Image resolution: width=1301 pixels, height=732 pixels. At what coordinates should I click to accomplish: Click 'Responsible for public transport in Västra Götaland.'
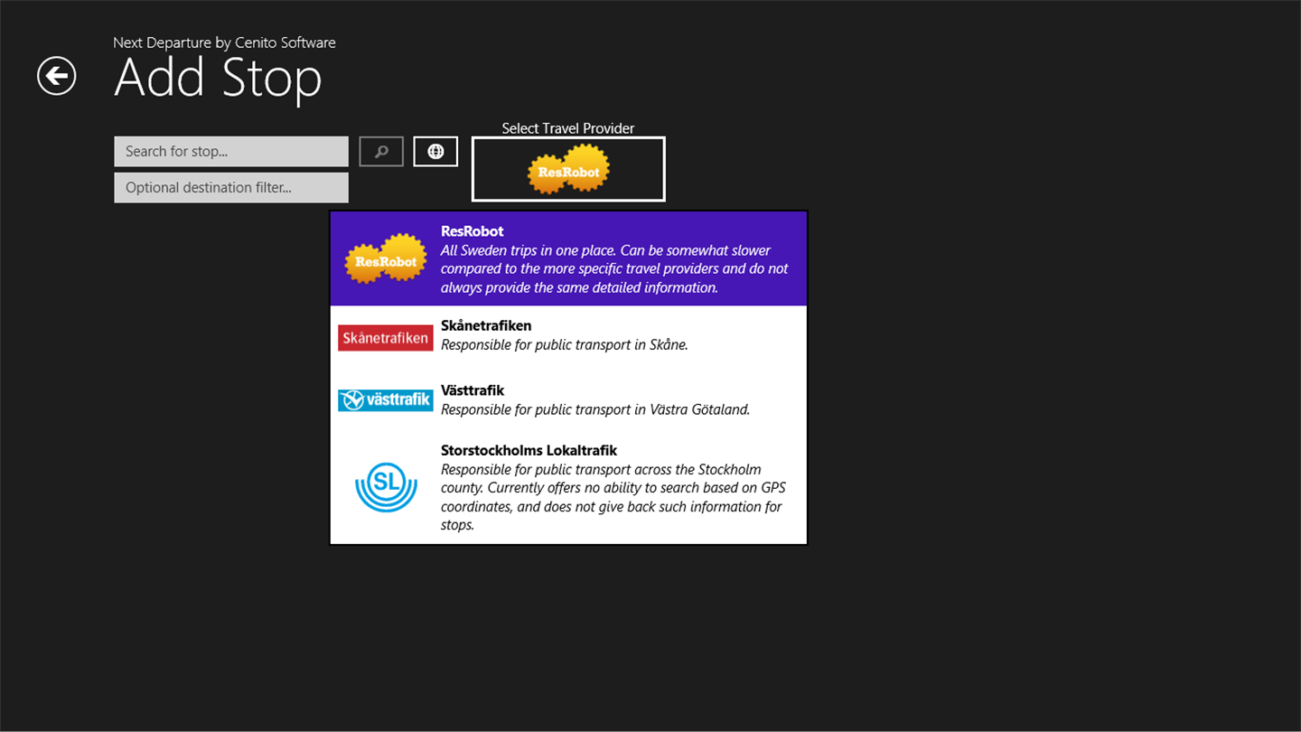point(595,409)
